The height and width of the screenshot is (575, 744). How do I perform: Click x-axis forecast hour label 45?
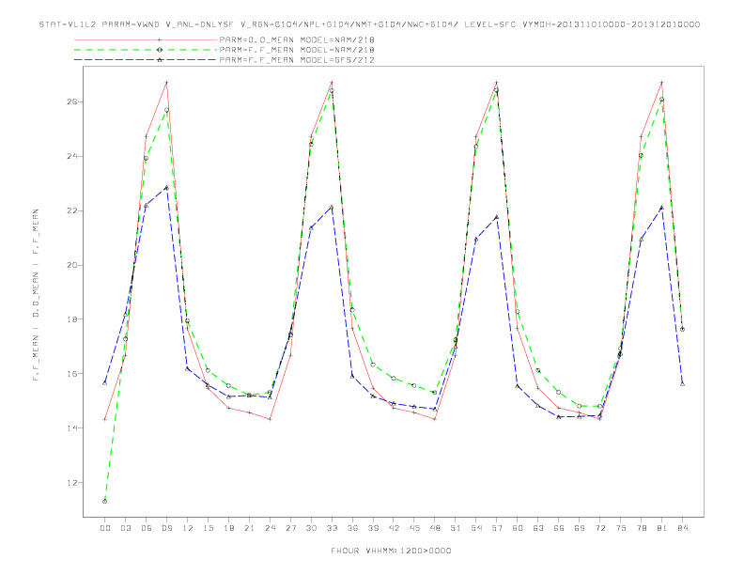point(414,528)
